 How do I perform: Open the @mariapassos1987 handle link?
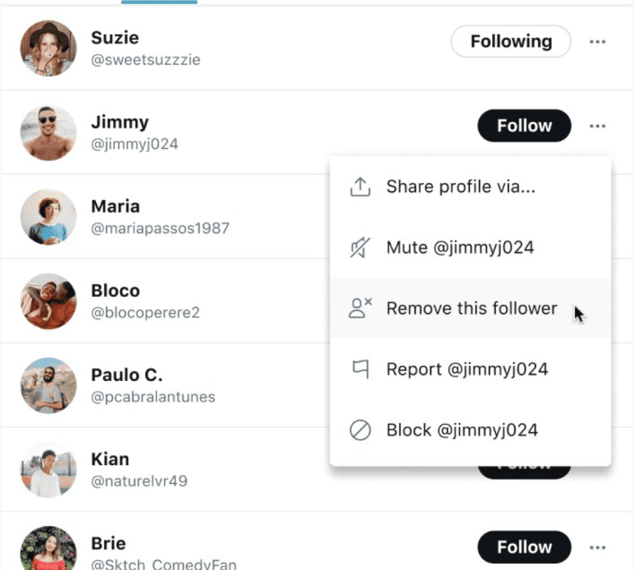[161, 228]
